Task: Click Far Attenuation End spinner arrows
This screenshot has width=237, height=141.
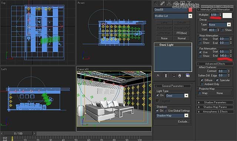Action: (x=231, y=56)
